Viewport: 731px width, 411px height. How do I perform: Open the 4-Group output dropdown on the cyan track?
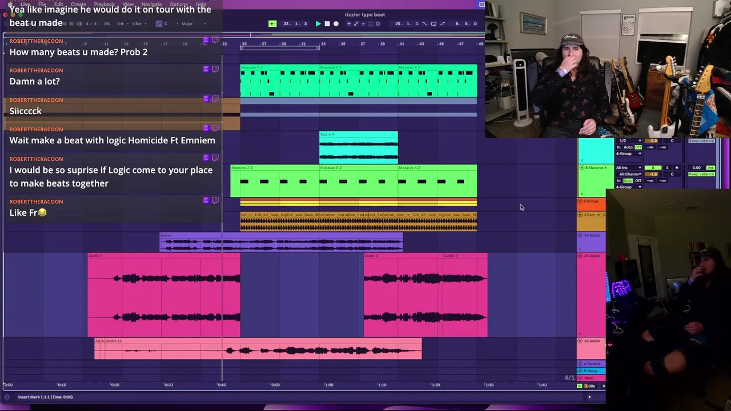click(x=629, y=154)
